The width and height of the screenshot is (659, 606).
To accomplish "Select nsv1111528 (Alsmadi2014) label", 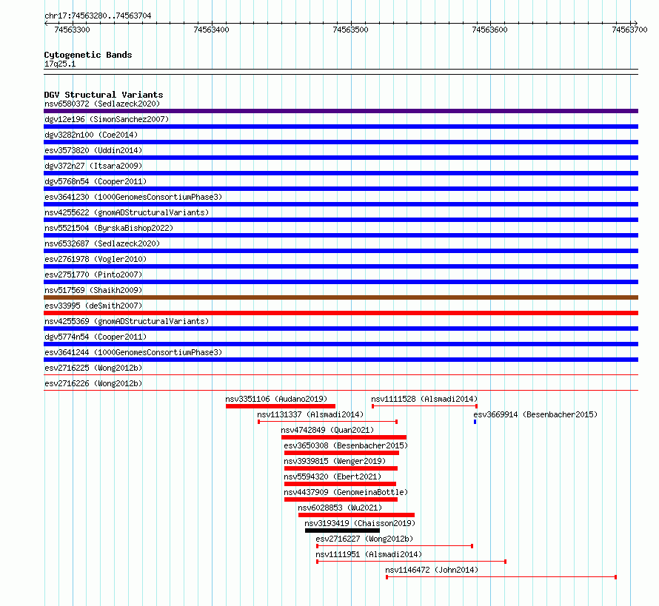I will click(x=424, y=399).
